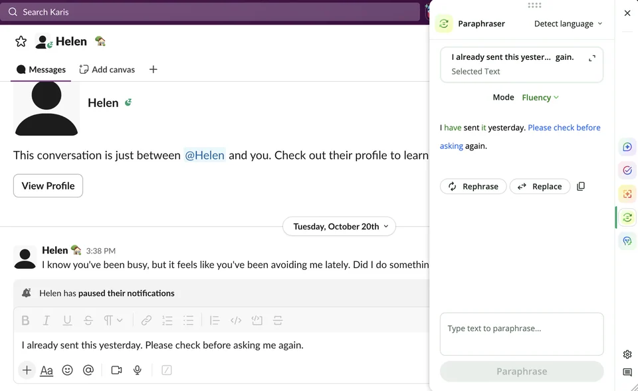
Task: Click the View Profile button
Action: 48,186
